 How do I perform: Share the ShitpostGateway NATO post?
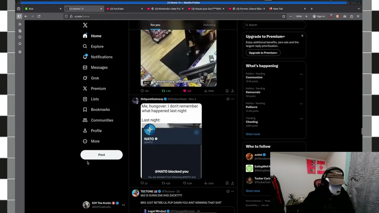click(232, 183)
